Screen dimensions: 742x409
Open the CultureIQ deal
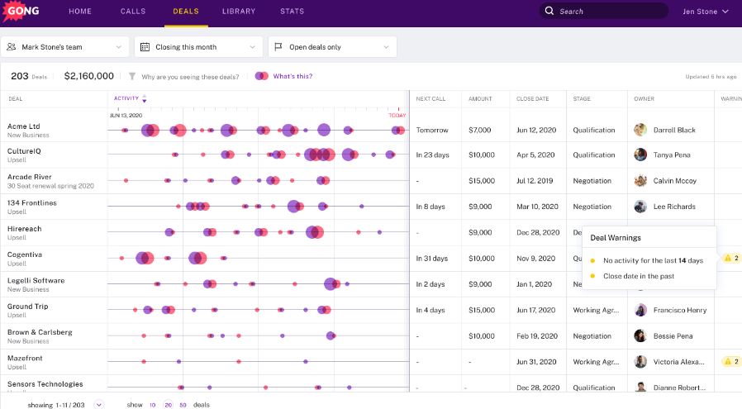click(x=24, y=151)
